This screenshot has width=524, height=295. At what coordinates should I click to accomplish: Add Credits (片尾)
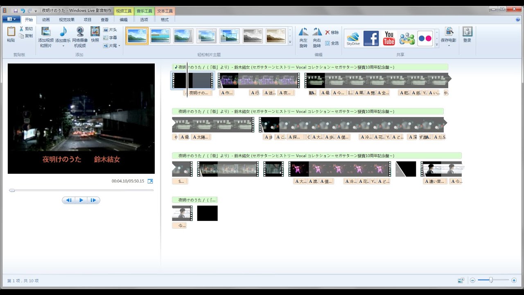(110, 45)
